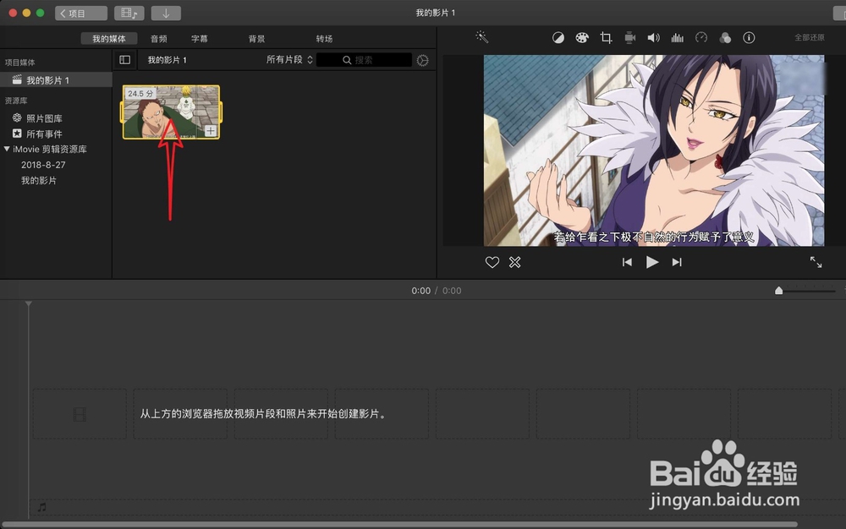The height and width of the screenshot is (529, 846).
Task: Select 我的影片 1 in project media
Action: (56, 80)
